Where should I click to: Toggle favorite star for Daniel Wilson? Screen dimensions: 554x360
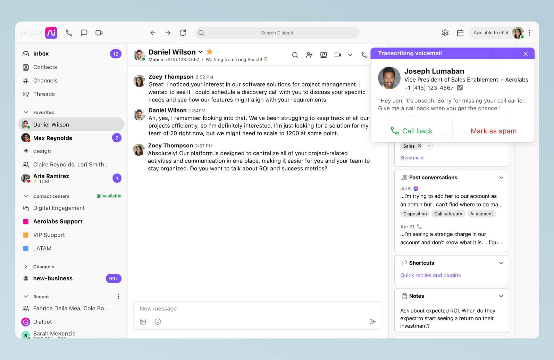click(x=209, y=52)
